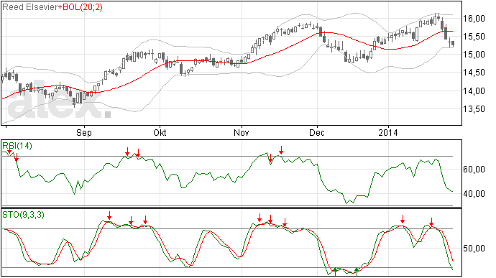
Task: Click the Okt label on the time axis
Action: (160, 132)
